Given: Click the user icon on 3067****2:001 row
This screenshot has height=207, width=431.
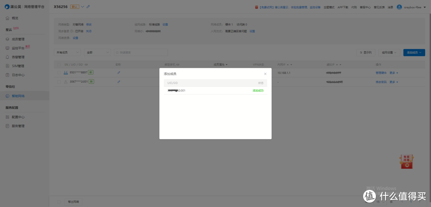Looking at the screenshot, I should 66,82.
